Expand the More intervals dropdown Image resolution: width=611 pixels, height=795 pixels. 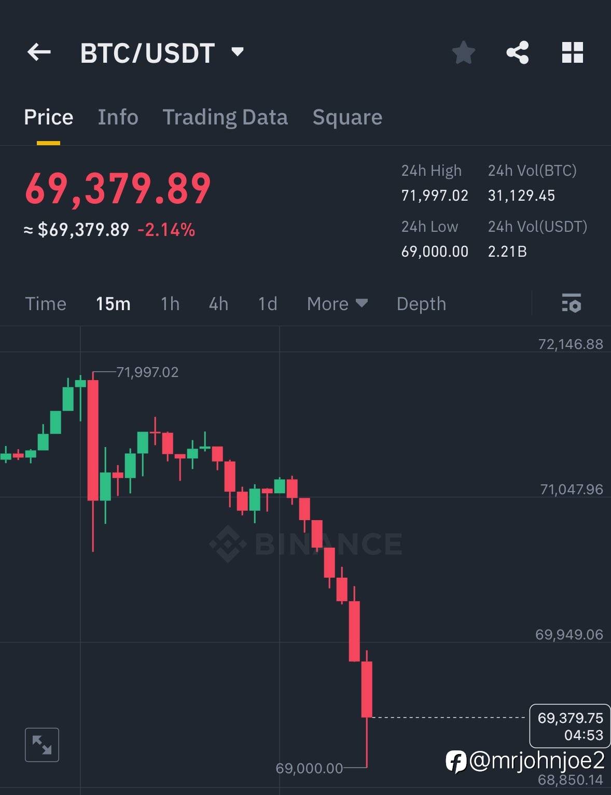(337, 304)
